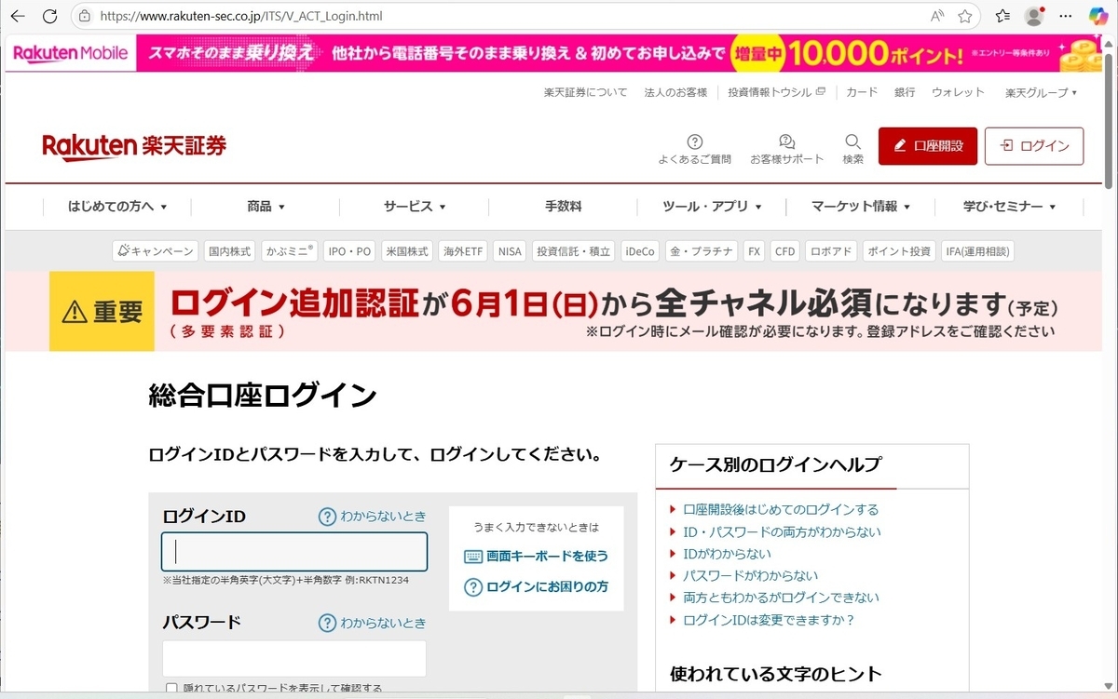Select 投資信託・積立 tag
This screenshot has width=1118, height=699.
(574, 251)
